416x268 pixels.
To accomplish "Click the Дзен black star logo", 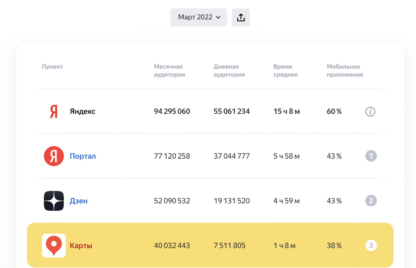I will coord(54,201).
